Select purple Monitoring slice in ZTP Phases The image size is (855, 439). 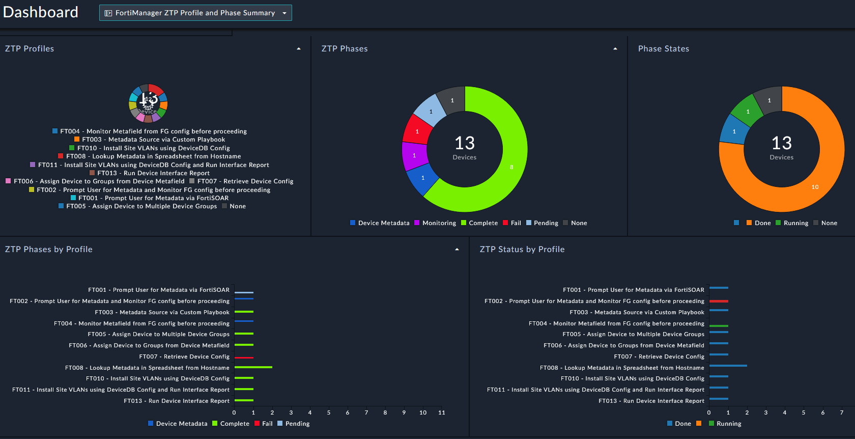(414, 155)
